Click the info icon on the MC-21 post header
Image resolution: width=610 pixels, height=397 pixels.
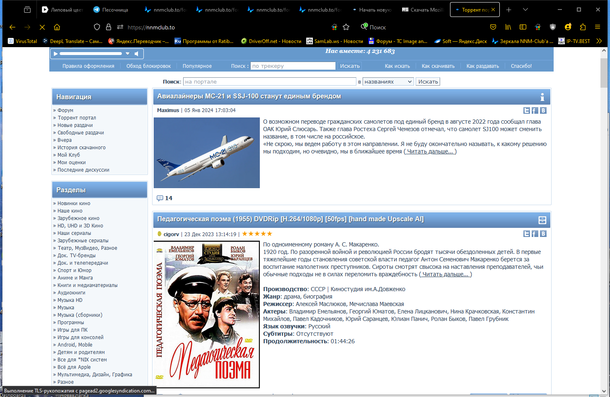(542, 97)
